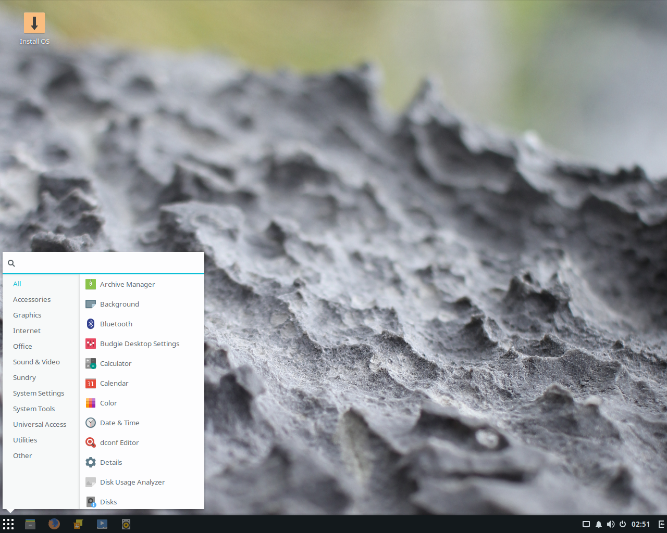Screen dimensions: 667x533
Task: Click the Install OS desktop icon
Action: 34,29
